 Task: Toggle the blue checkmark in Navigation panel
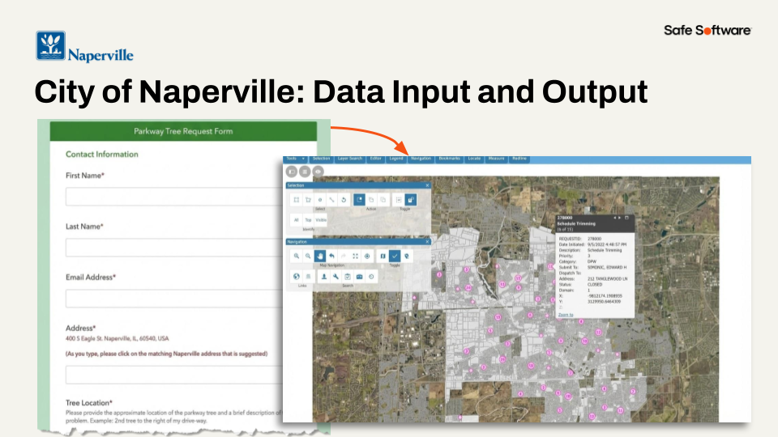(395, 257)
